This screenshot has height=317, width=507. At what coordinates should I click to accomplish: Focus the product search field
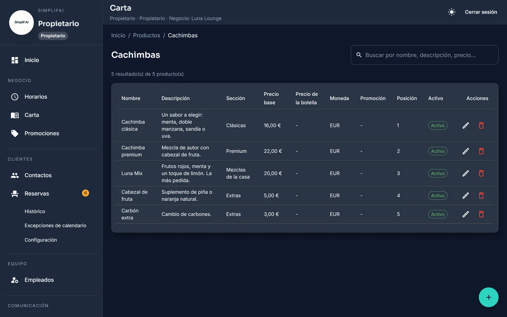click(x=424, y=55)
